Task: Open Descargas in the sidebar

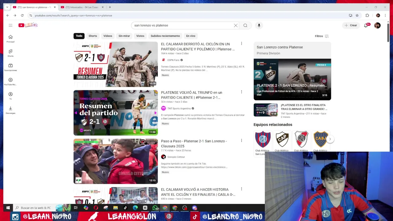Action: pyautogui.click(x=10, y=110)
